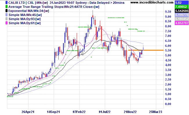Click the 1.50 price axis label
Screen dimensions: 189x115
pyautogui.click(x=168, y=89)
